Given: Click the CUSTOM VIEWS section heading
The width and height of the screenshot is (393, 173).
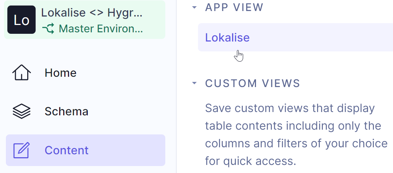Looking at the screenshot, I should [x=253, y=83].
